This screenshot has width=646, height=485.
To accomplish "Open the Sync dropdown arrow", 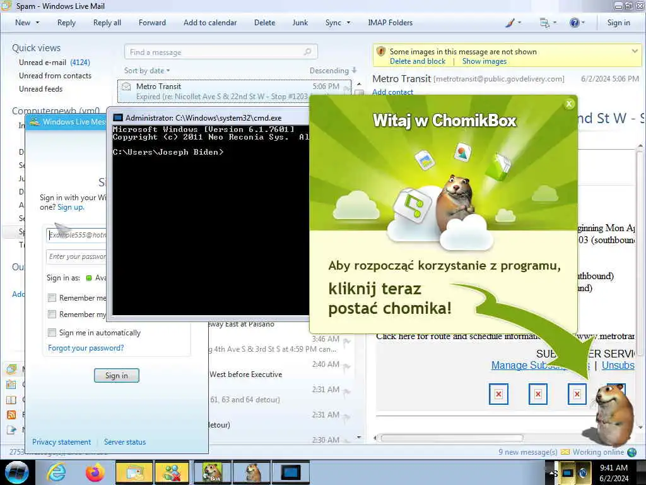I will [x=348, y=23].
